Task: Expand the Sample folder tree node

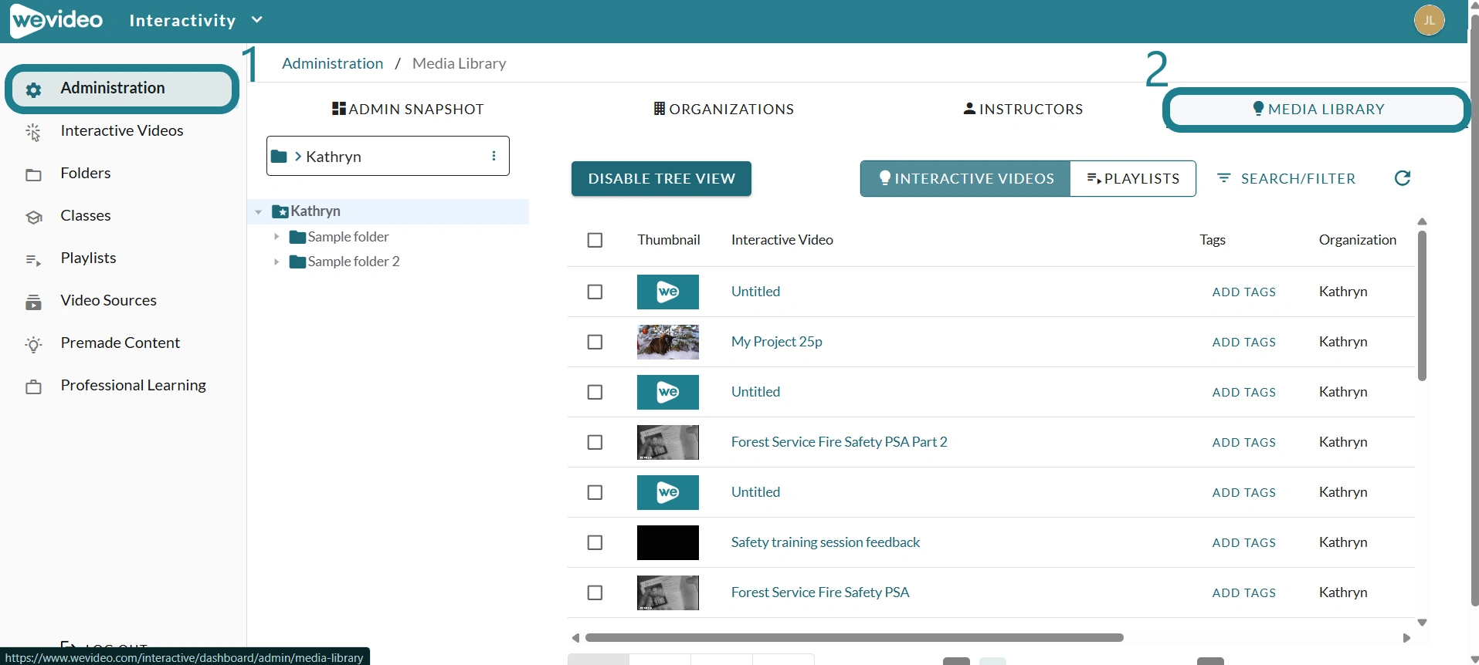Action: coord(276,237)
